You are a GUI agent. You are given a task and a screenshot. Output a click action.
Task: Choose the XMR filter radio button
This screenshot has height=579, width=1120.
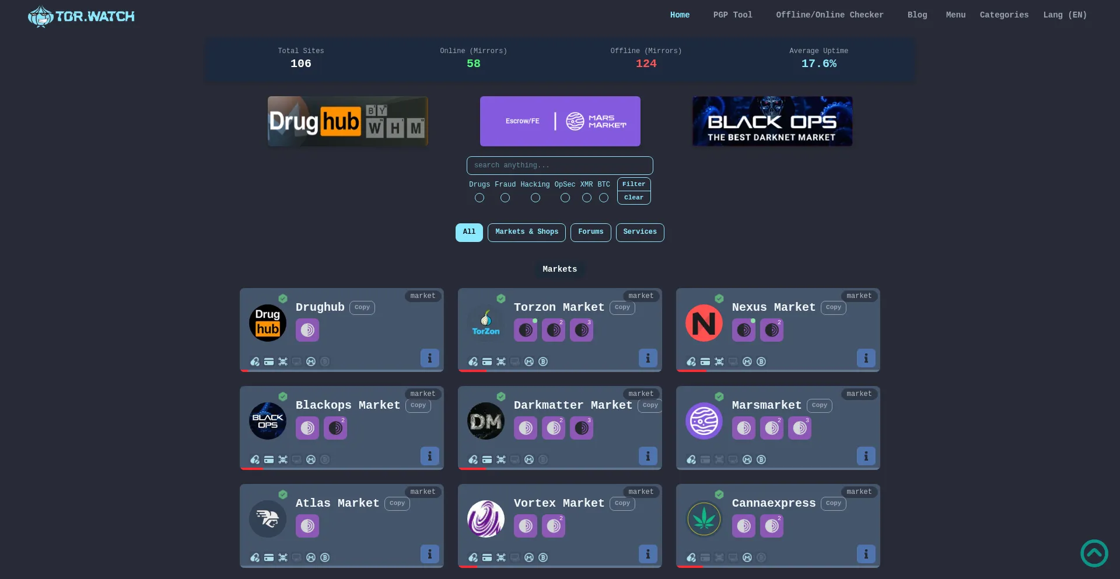point(587,198)
